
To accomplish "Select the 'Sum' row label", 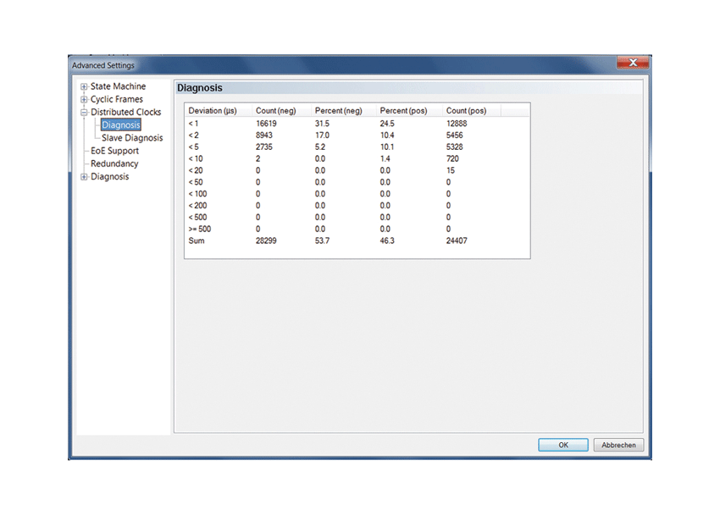I will click(197, 241).
